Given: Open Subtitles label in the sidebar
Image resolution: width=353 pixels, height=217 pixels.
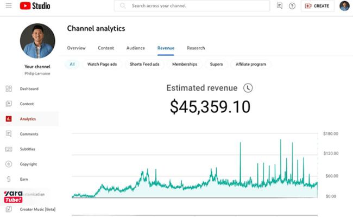Looking at the screenshot, I should [x=28, y=149].
